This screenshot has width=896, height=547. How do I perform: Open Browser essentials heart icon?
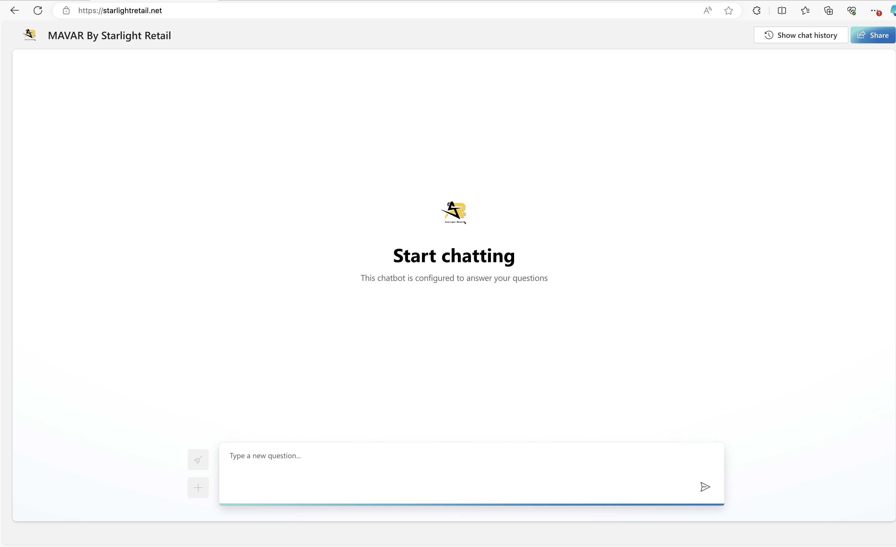(852, 11)
